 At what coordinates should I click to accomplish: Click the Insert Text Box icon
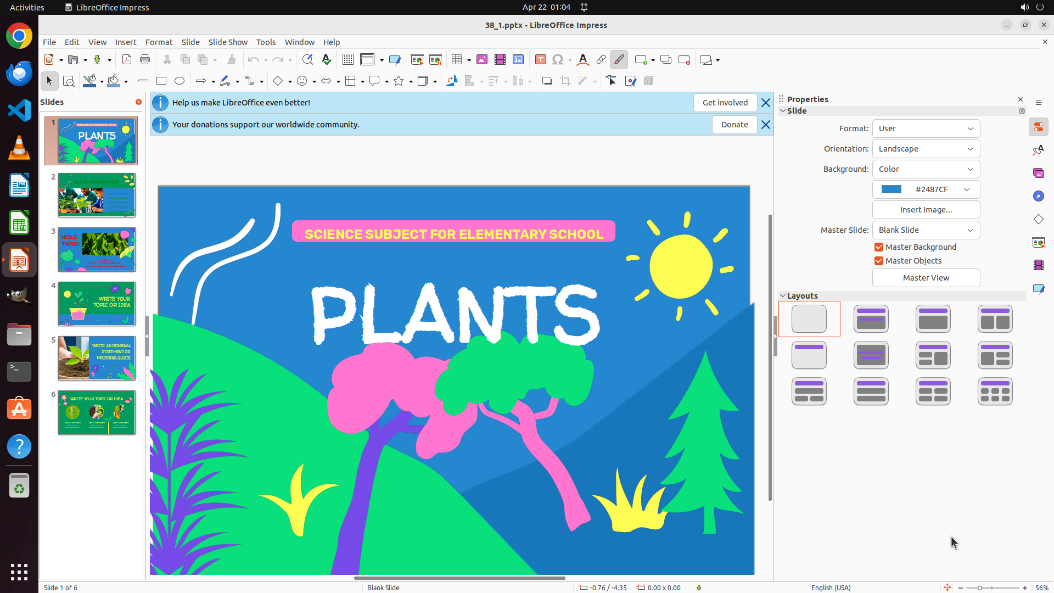coord(541,60)
